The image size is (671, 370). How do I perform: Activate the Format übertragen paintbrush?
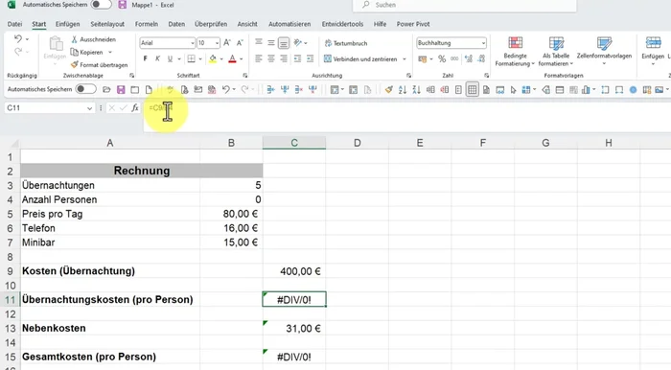tap(75, 64)
